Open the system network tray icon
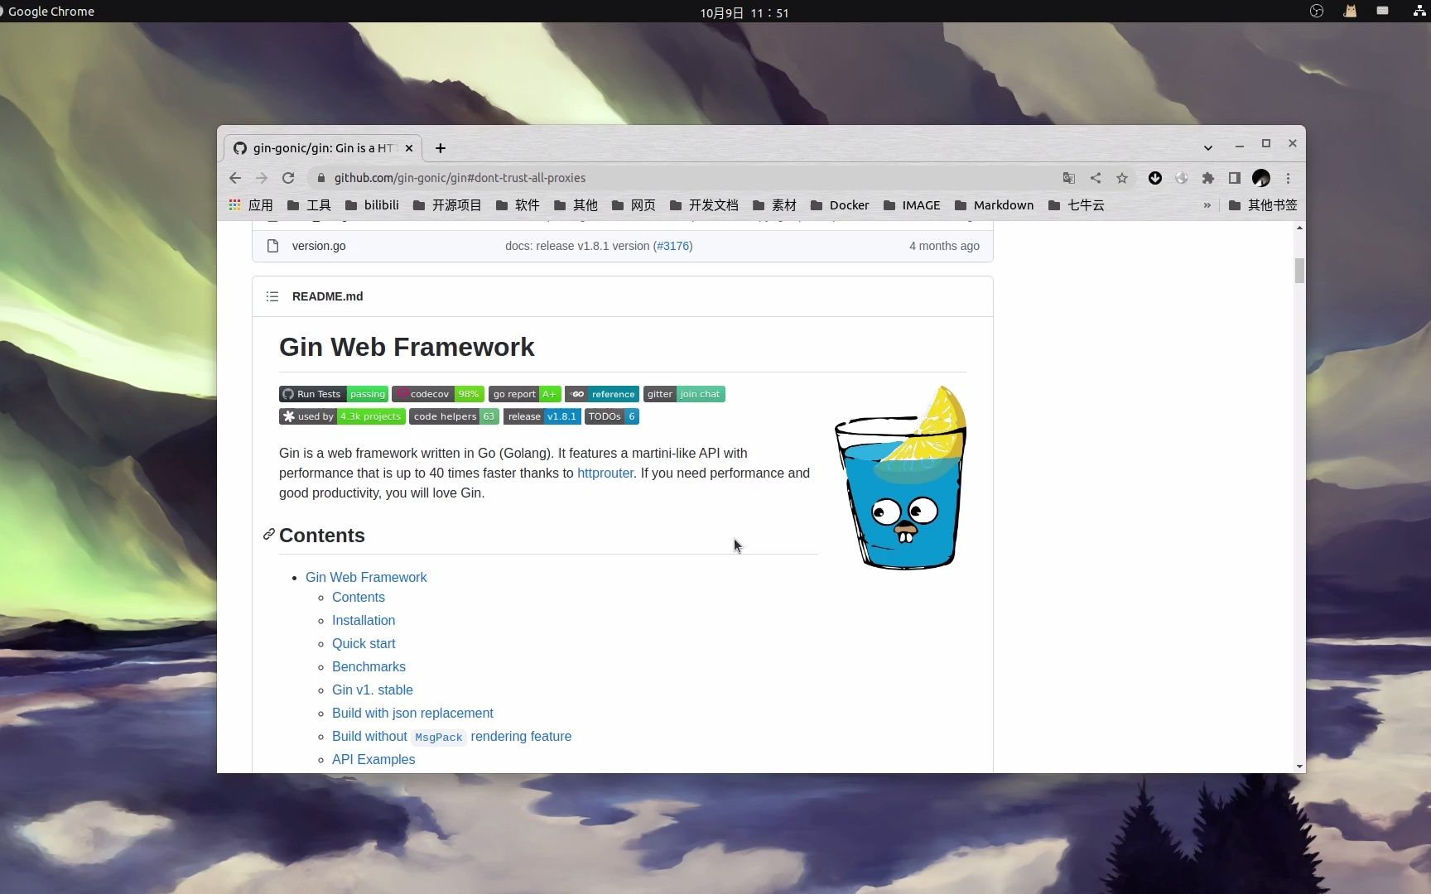This screenshot has height=894, width=1431. click(1419, 12)
